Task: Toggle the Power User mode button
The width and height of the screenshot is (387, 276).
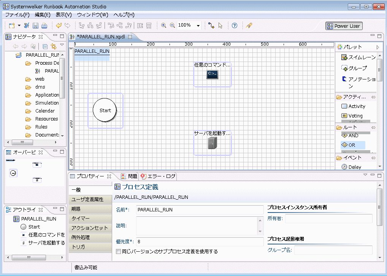Action: [x=344, y=26]
